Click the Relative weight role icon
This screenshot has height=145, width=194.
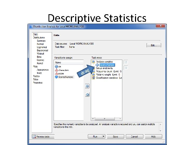tap(93, 74)
